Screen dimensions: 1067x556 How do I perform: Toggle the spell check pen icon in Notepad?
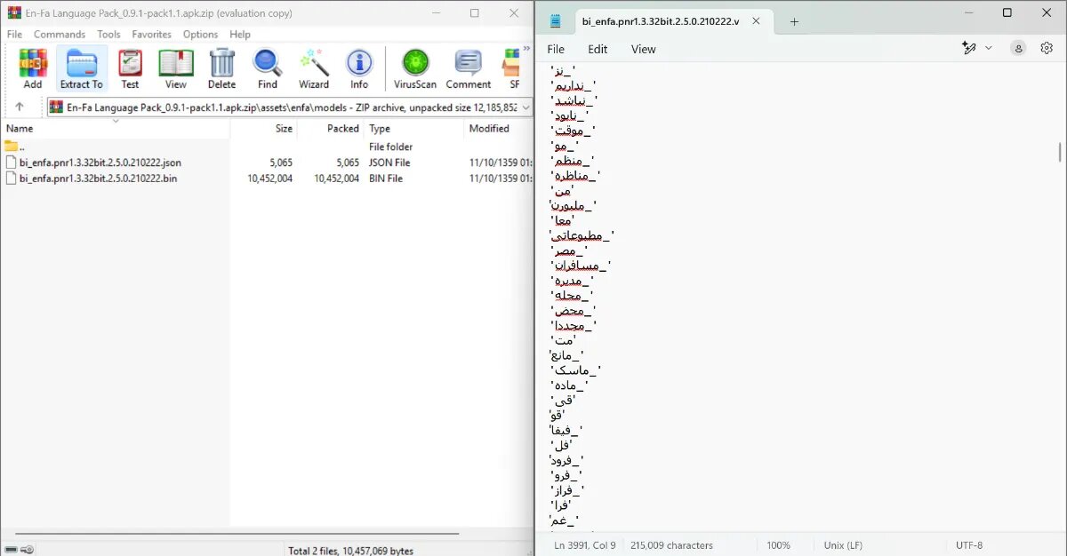[969, 49]
